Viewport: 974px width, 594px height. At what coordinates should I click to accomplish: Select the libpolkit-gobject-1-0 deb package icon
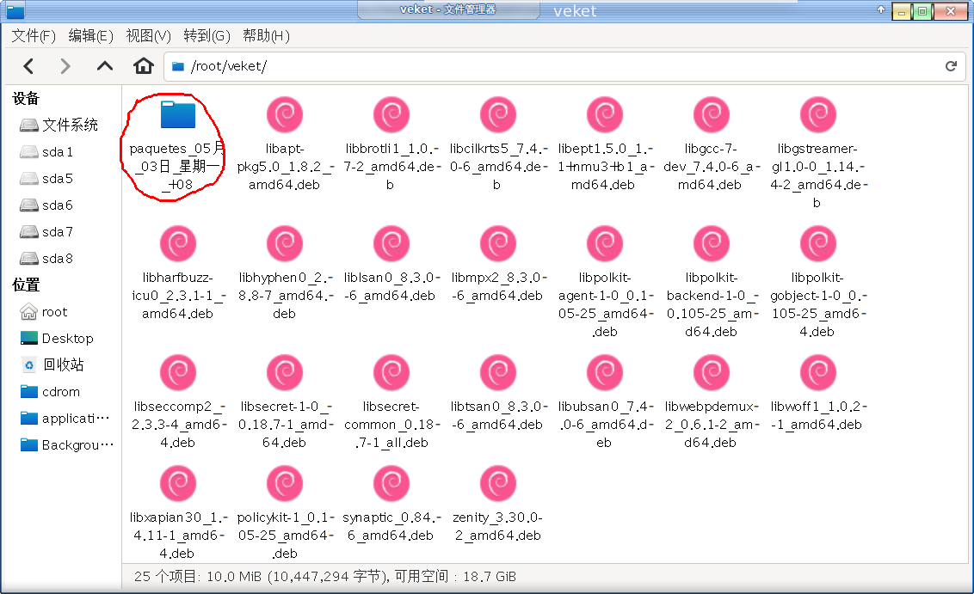818,243
